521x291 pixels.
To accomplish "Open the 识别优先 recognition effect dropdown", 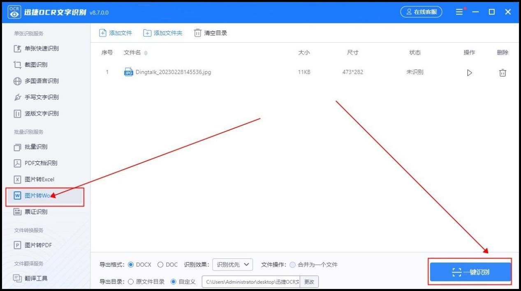I will click(x=232, y=265).
